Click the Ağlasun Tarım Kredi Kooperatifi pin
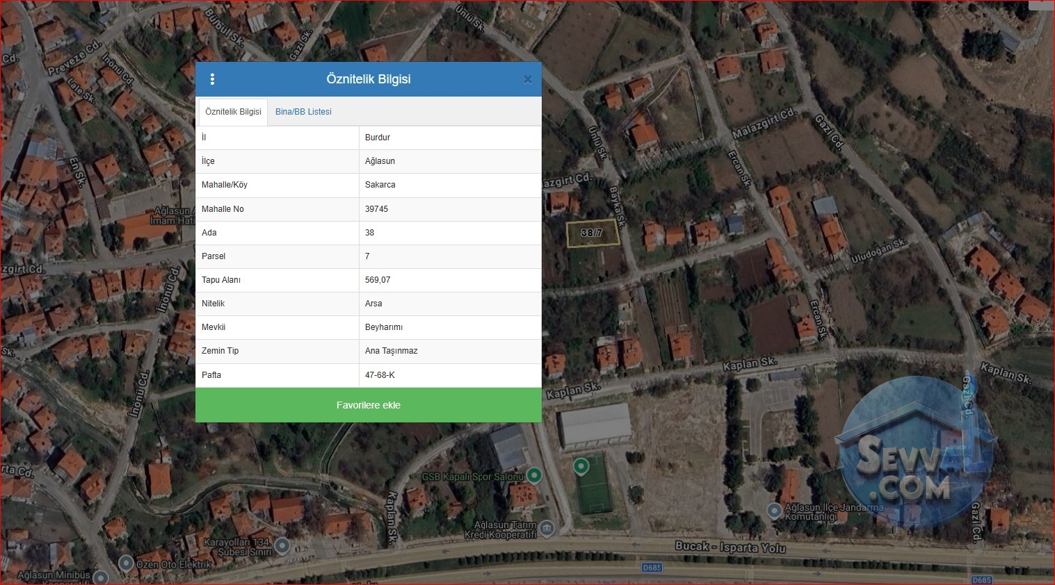The height and width of the screenshot is (585, 1055). tap(547, 528)
